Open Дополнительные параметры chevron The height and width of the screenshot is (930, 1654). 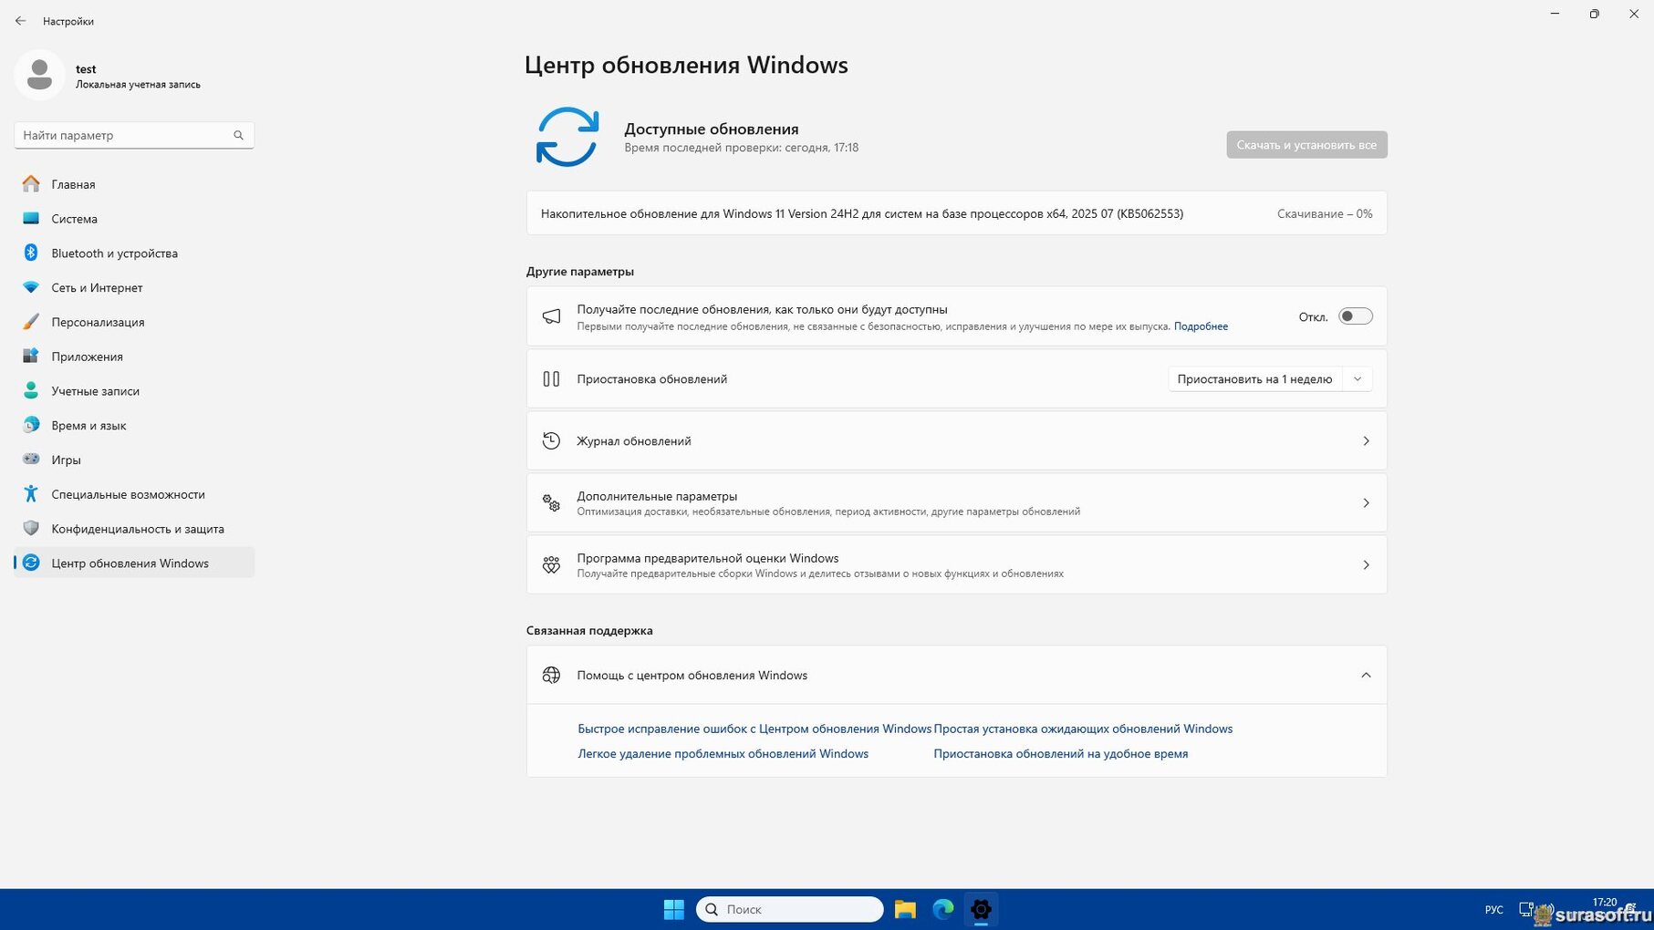1366,503
